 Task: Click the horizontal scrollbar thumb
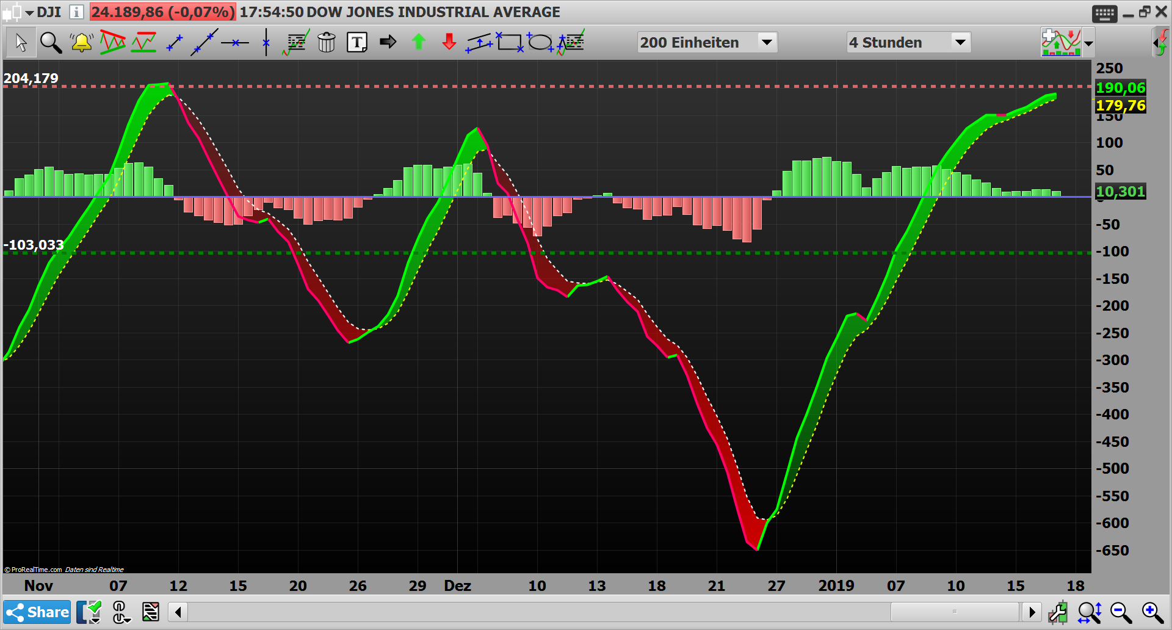click(x=955, y=612)
